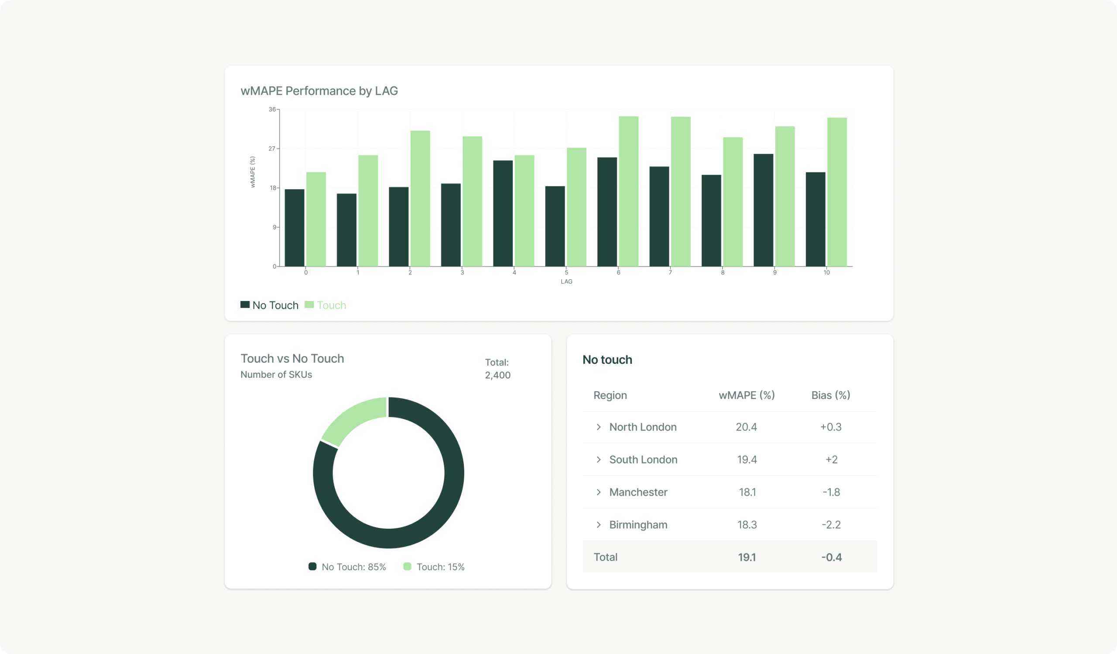Viewport: 1117px width, 654px height.
Task: Sort table by Bias (%) column header
Action: click(x=830, y=395)
